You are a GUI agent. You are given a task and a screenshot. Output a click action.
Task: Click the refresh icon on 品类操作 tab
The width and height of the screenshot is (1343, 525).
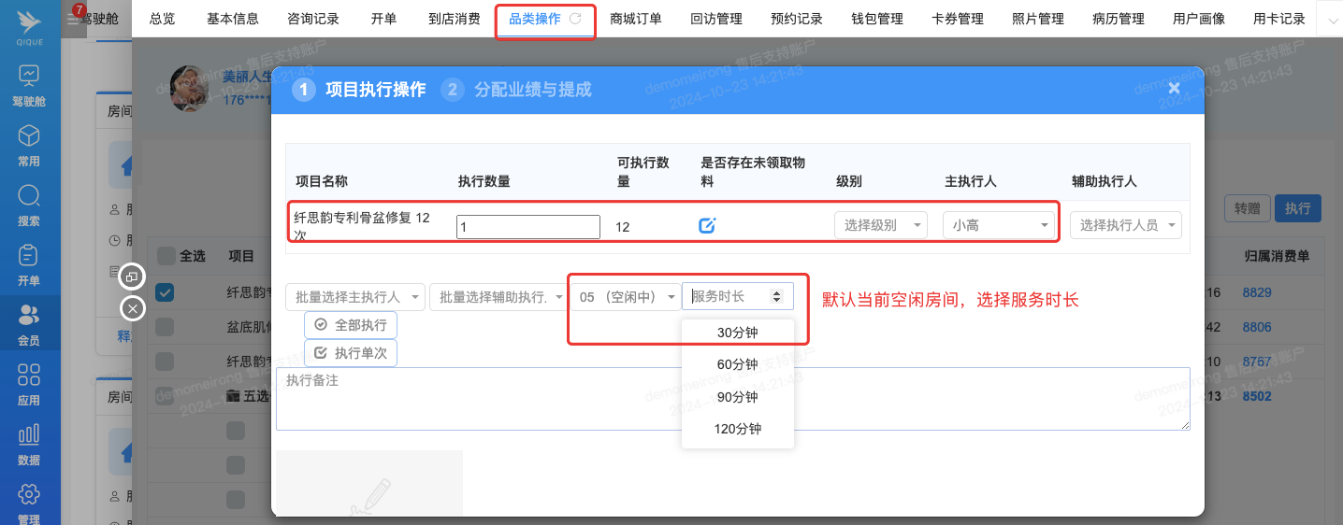pyautogui.click(x=575, y=19)
